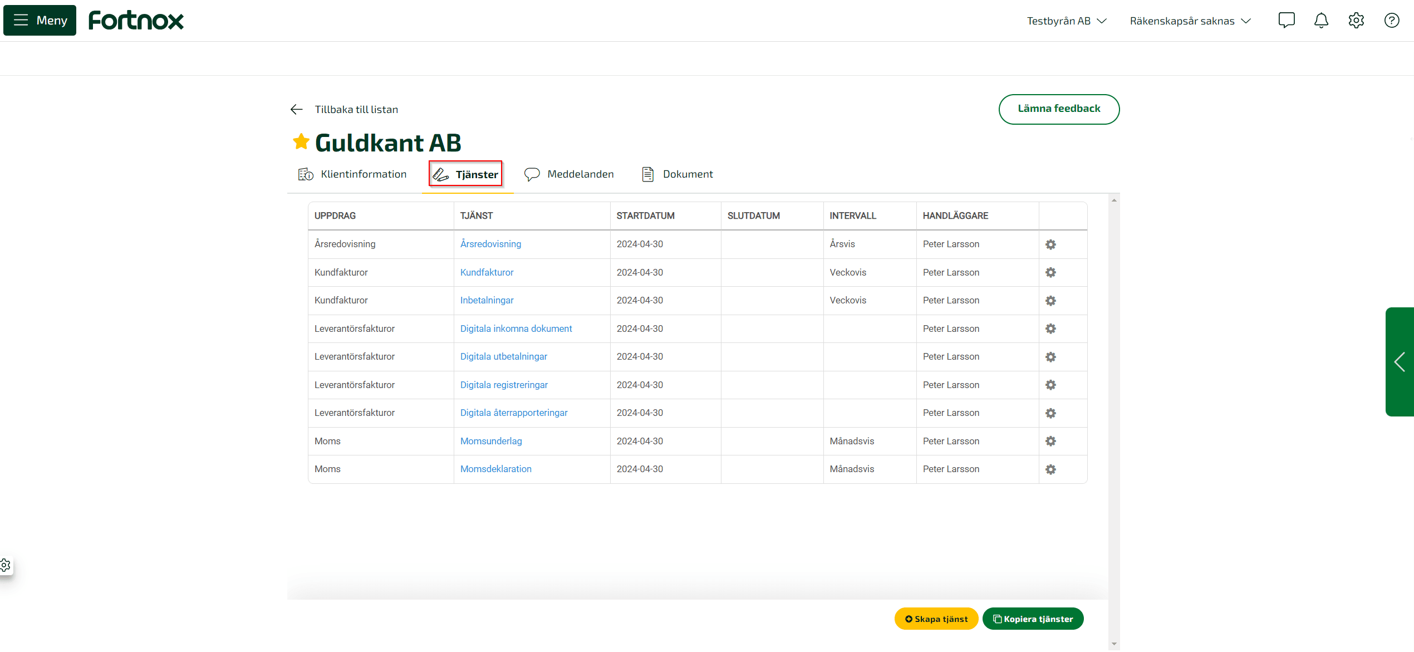Go back via the left arrow icon
Screen dimensions: 1414x652
297,109
